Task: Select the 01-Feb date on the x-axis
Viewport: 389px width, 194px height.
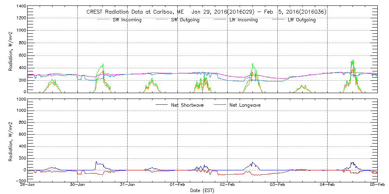Action: tap(178, 185)
